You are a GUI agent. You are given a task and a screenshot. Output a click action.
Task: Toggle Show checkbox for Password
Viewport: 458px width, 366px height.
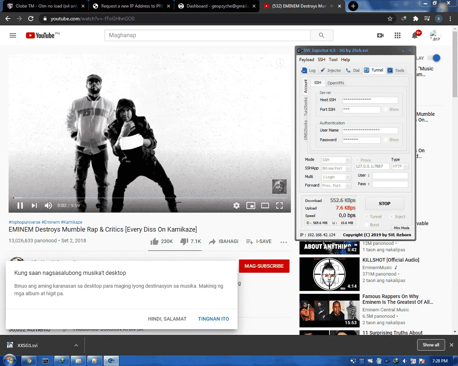pyautogui.click(x=386, y=140)
